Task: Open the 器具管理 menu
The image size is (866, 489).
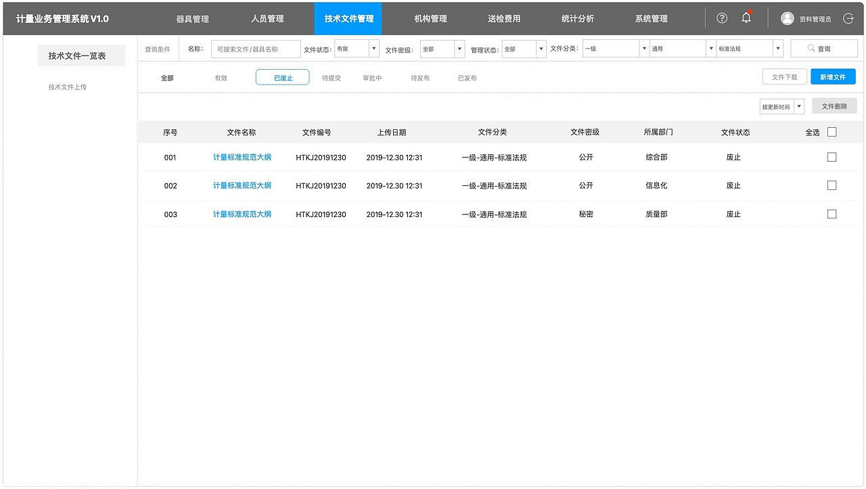Action: [x=193, y=19]
